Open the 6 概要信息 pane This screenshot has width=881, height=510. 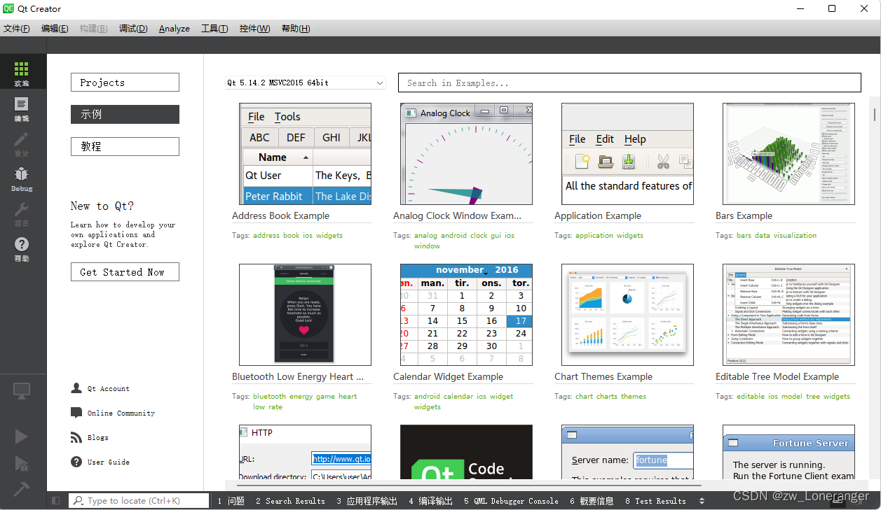click(592, 501)
